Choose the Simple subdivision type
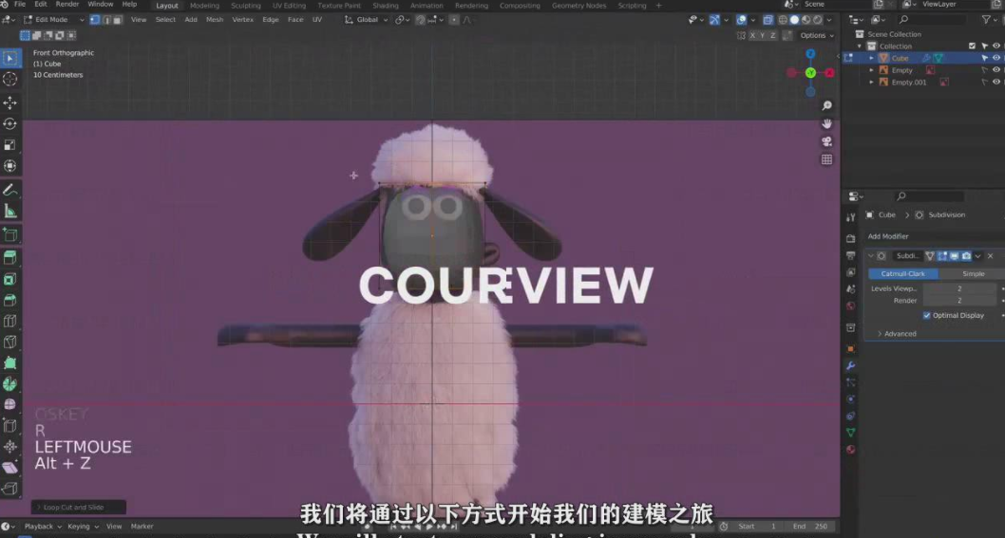 pyautogui.click(x=973, y=273)
